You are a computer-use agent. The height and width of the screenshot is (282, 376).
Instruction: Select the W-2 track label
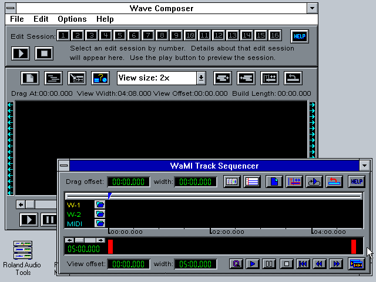tap(74, 214)
